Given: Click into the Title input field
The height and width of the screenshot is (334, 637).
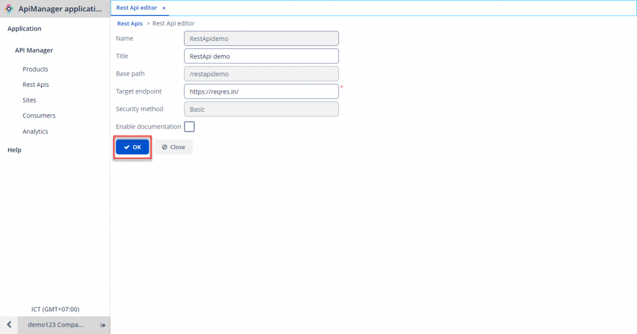Looking at the screenshot, I should pos(261,56).
